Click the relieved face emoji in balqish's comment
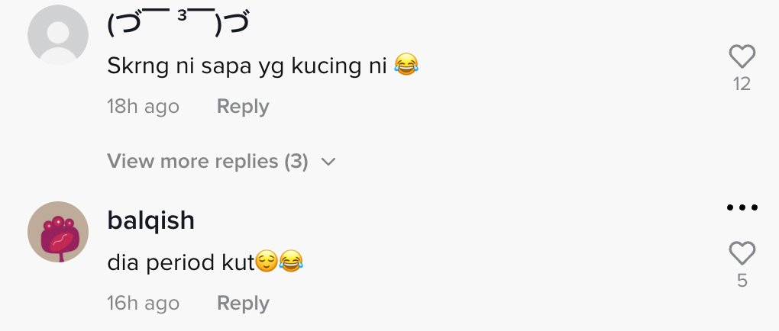The image size is (779, 331). click(267, 263)
